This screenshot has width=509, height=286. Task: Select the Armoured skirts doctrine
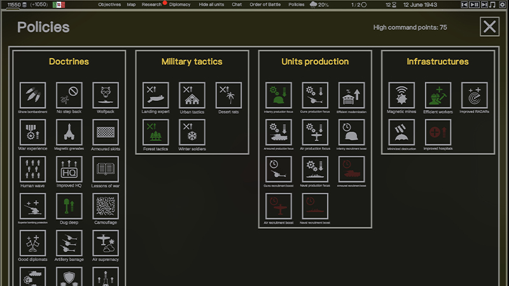coord(106,132)
